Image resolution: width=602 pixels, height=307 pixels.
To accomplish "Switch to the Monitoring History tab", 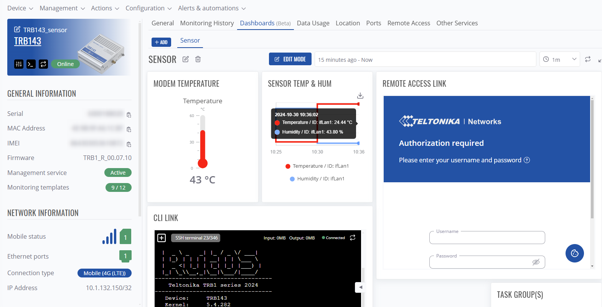I will point(207,23).
